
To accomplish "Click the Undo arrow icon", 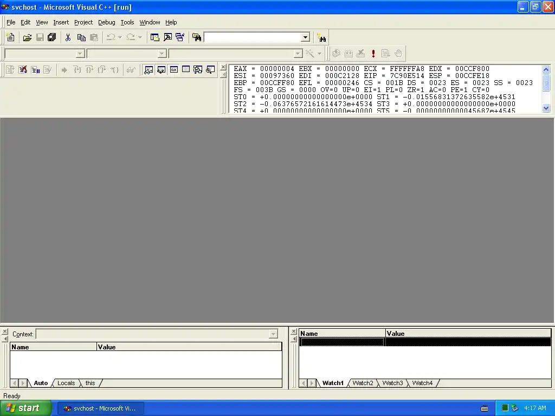I will pyautogui.click(x=111, y=37).
